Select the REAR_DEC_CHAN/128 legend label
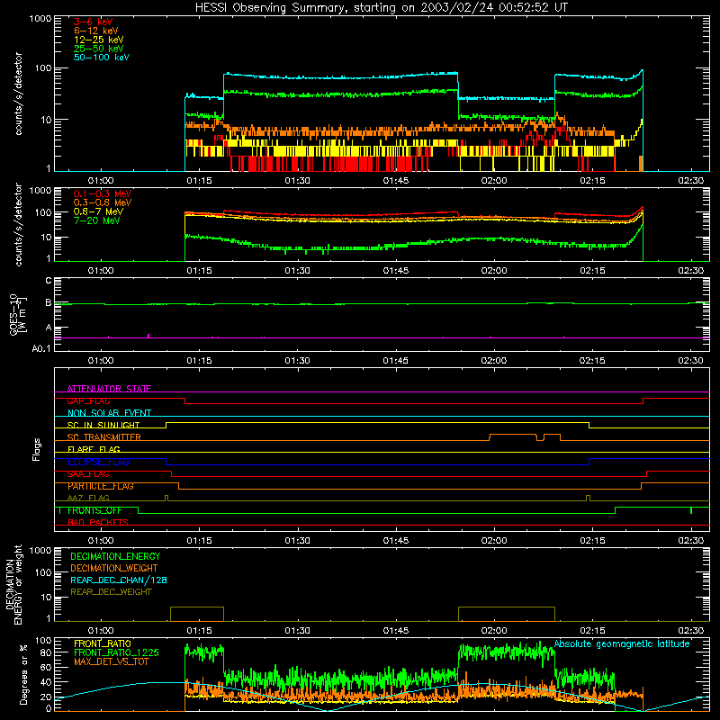 tap(119, 580)
